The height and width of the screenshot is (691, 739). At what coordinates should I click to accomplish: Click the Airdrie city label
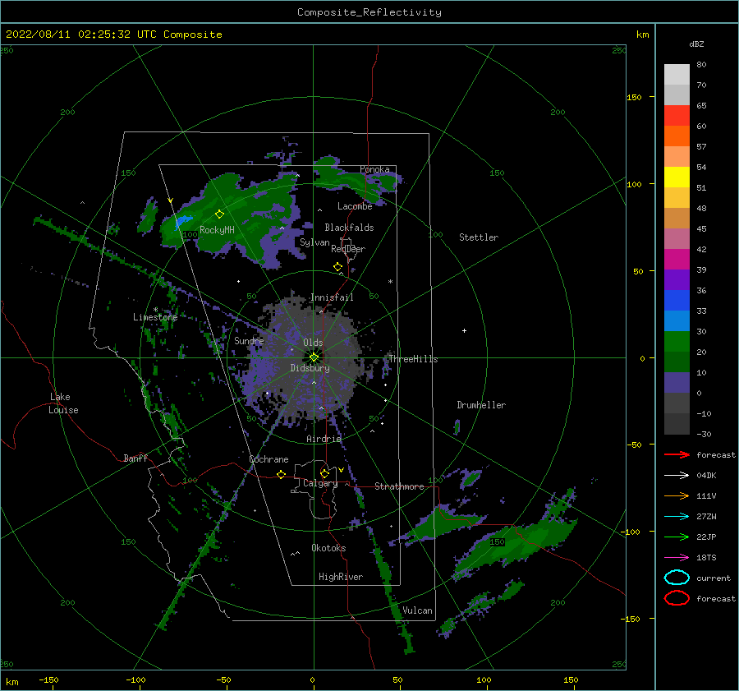[324, 439]
